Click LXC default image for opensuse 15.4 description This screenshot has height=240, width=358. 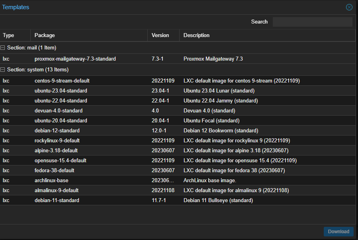(x=240, y=160)
